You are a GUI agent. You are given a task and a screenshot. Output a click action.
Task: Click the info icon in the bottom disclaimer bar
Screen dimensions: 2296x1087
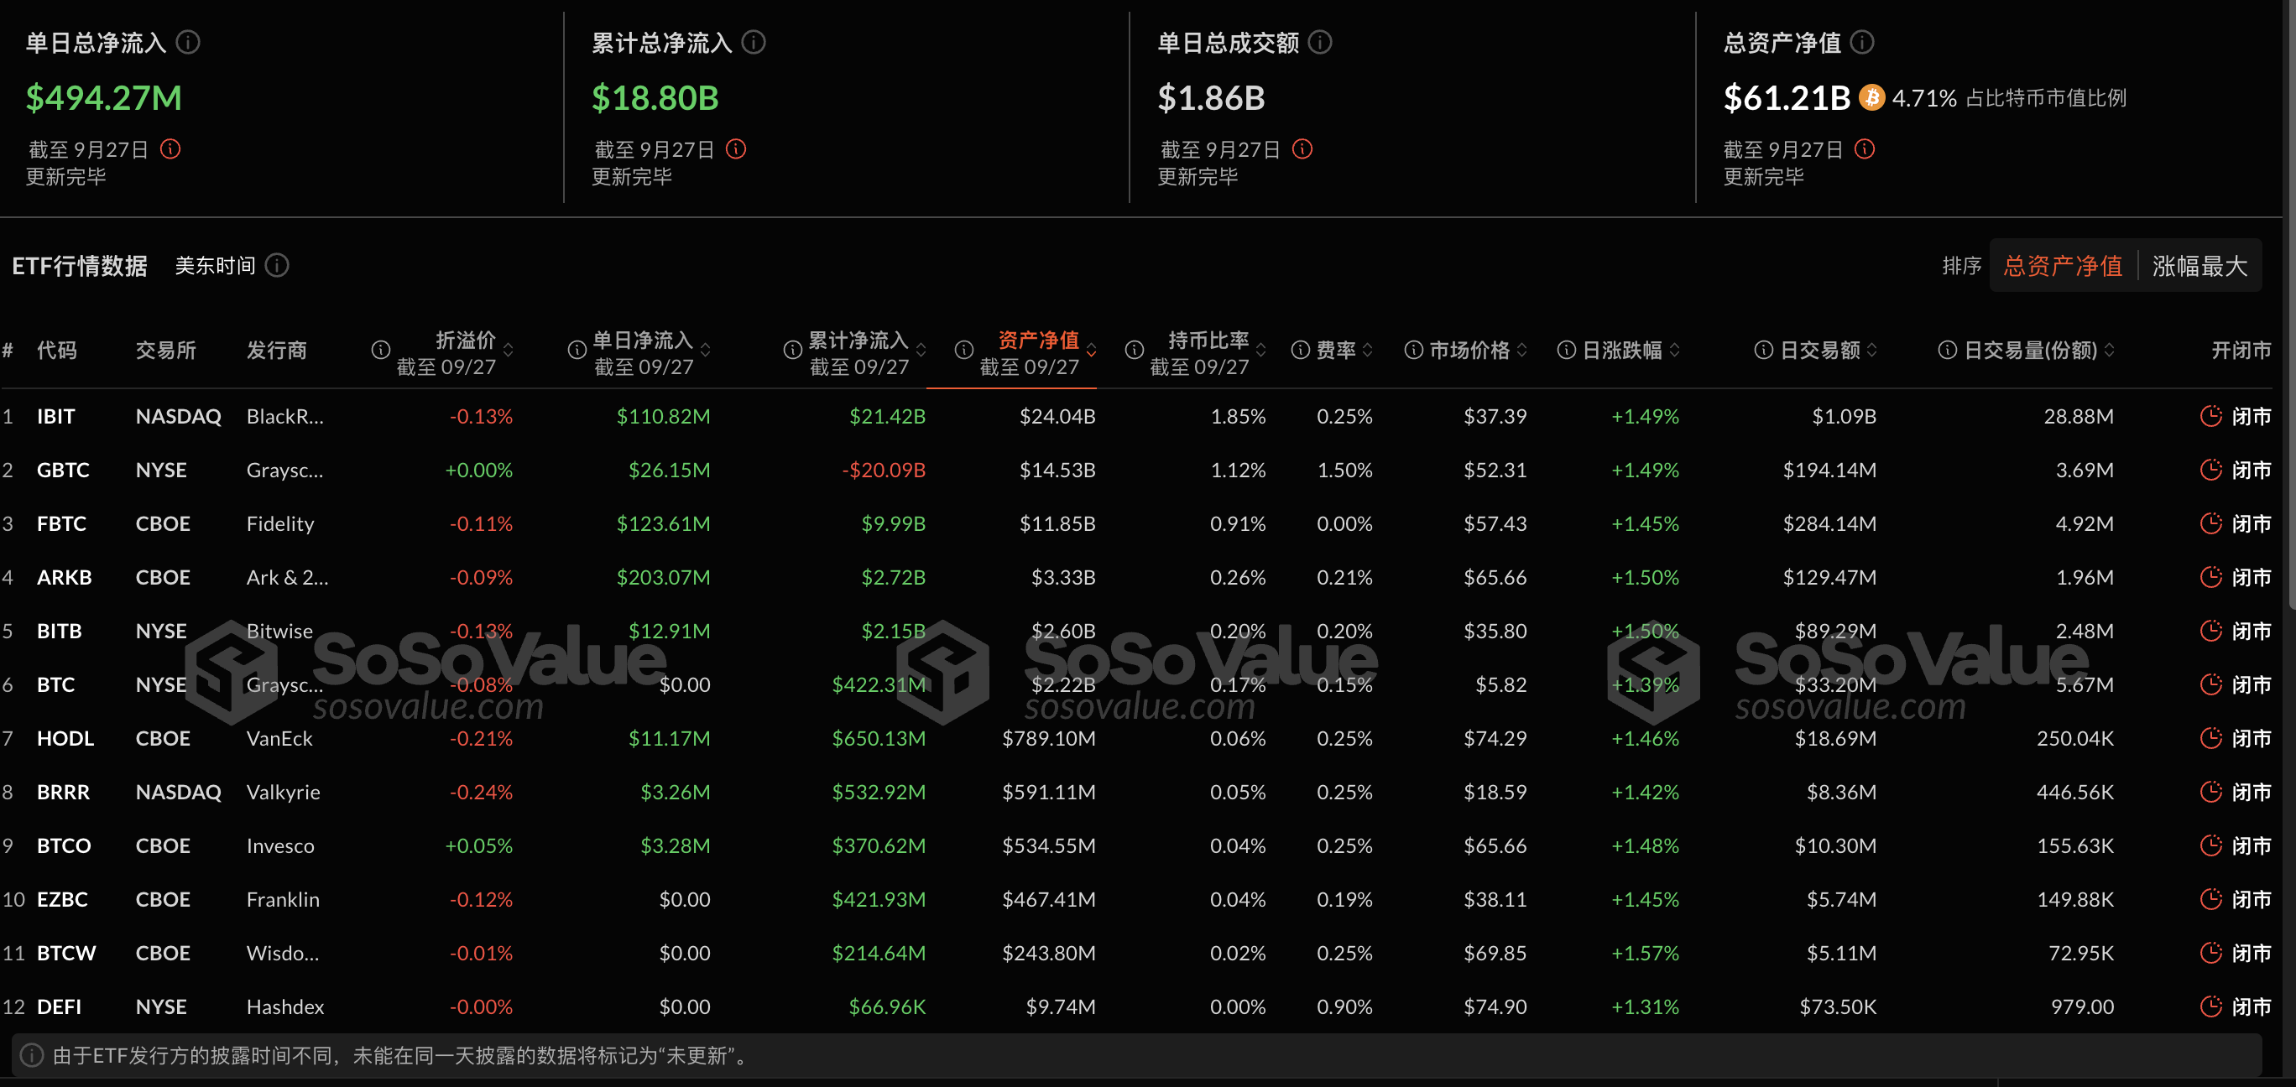tap(29, 1057)
